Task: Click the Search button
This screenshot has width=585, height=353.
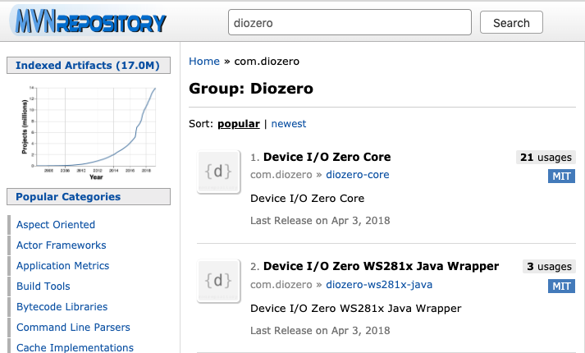Action: 511,22
